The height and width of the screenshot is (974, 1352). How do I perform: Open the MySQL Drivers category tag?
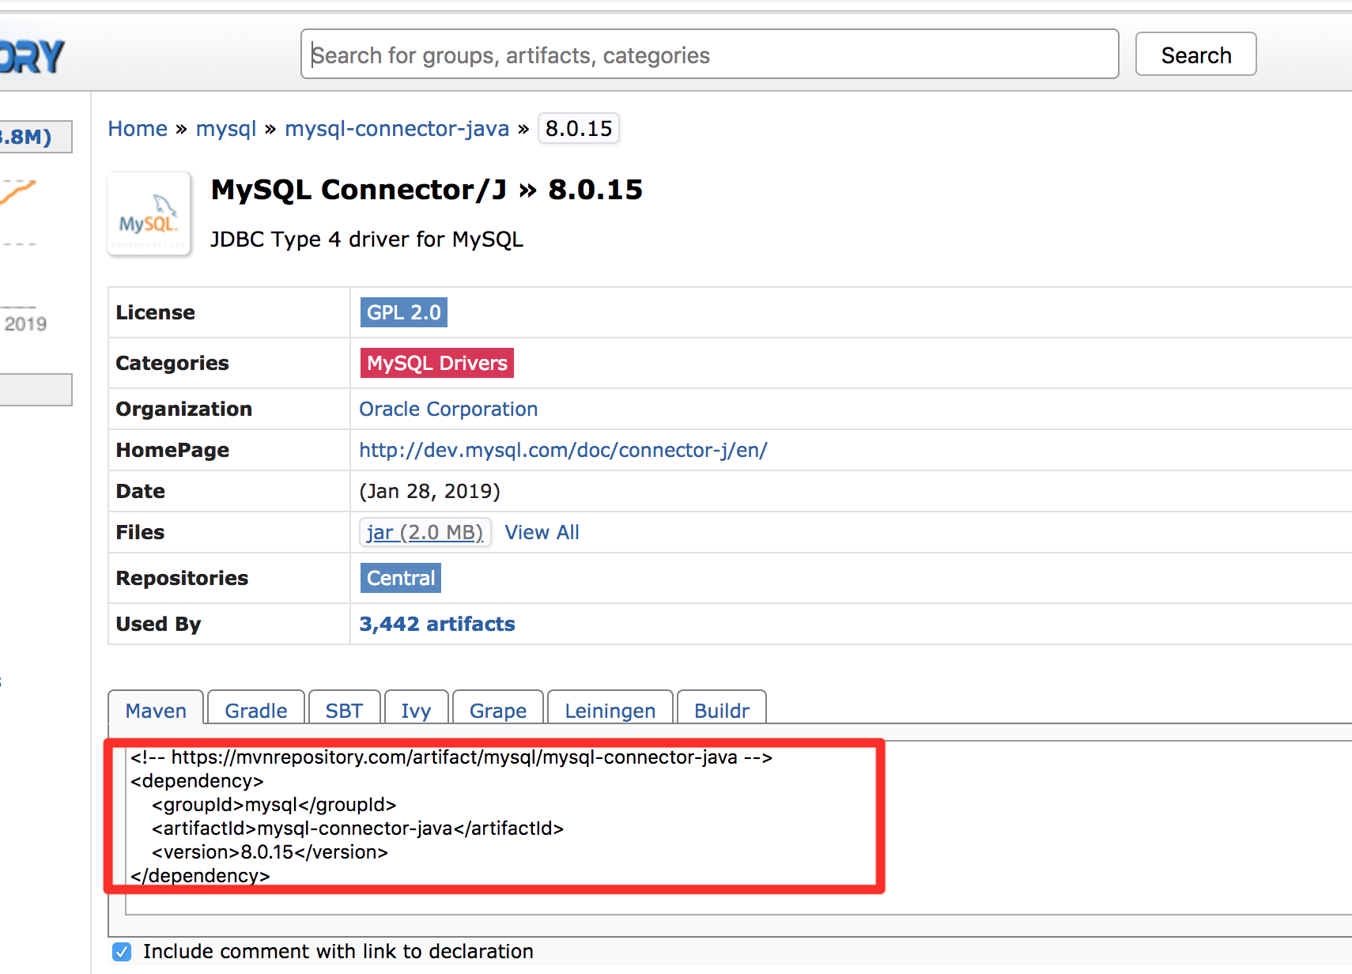[437, 363]
